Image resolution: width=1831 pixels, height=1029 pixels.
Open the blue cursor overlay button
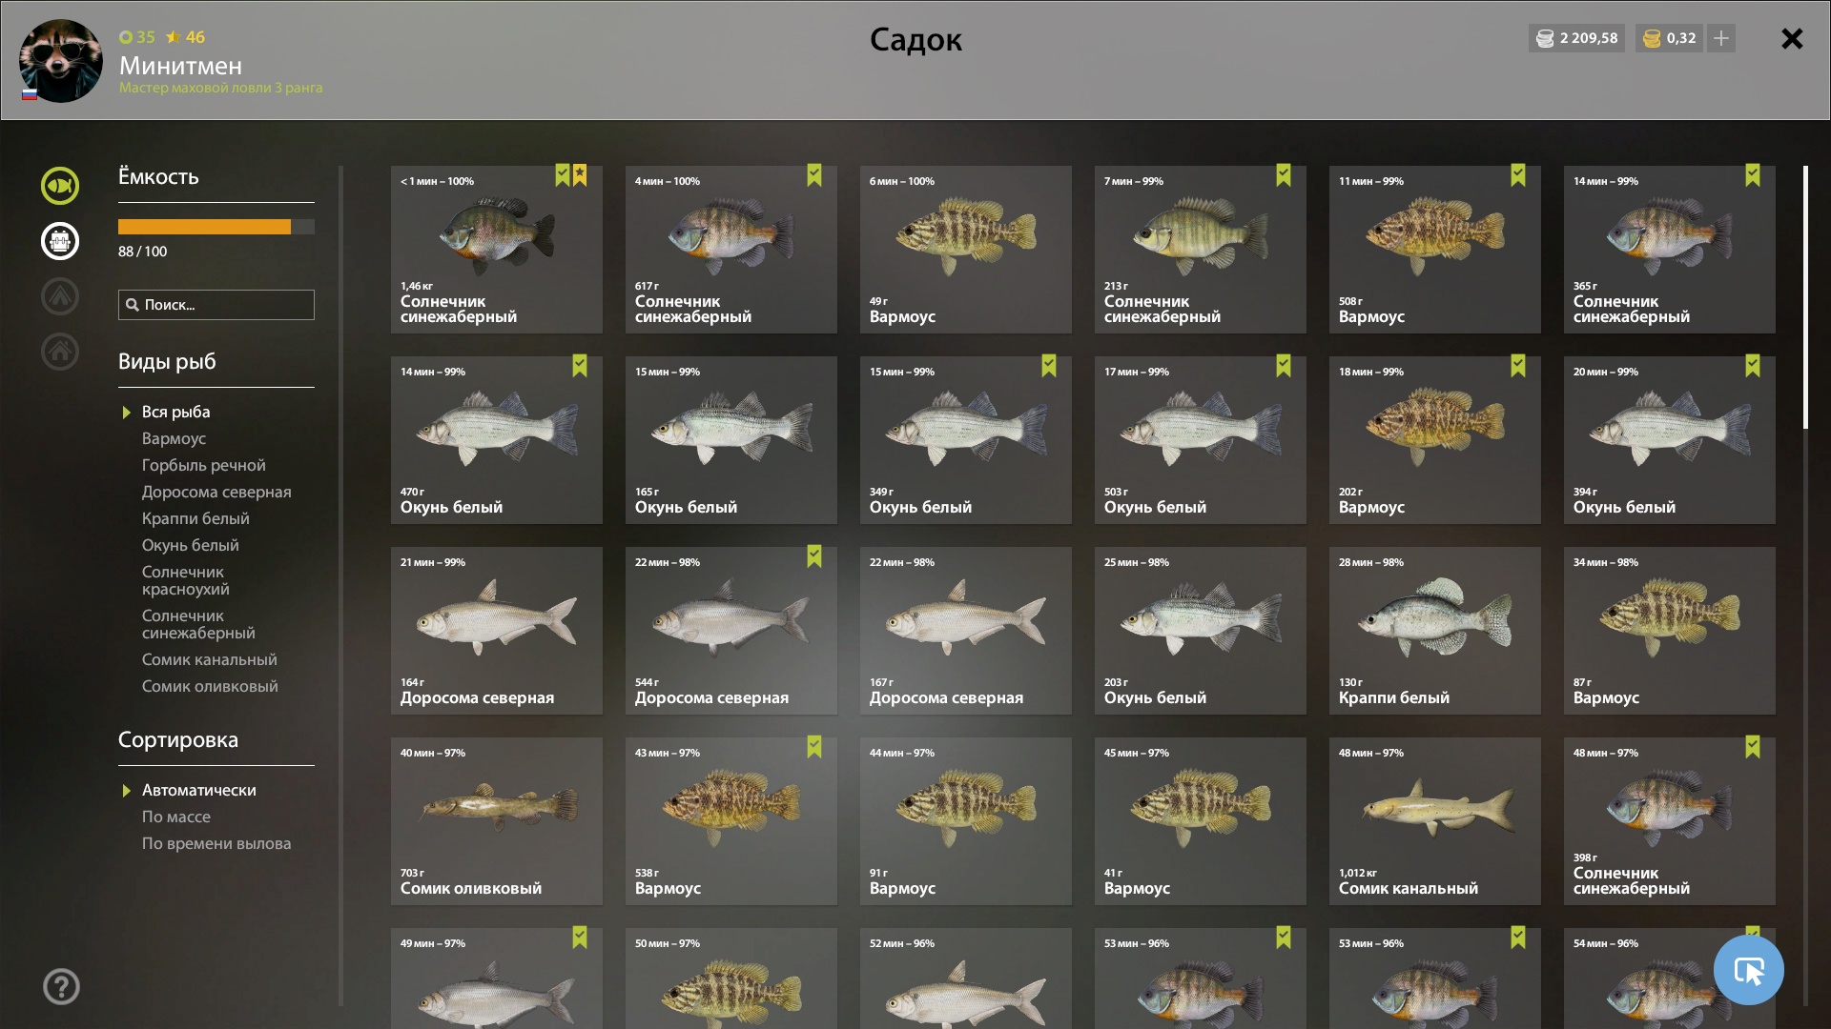pos(1748,970)
